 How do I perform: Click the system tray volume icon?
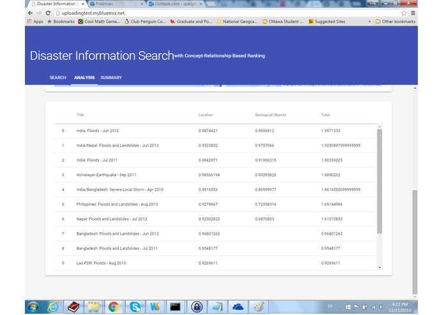coord(381,307)
